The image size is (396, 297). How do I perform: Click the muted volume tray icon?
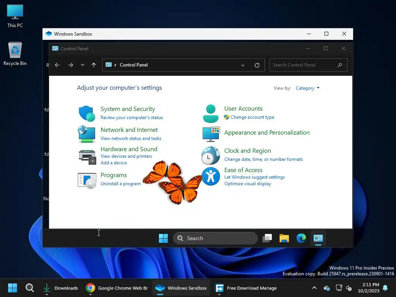click(349, 288)
